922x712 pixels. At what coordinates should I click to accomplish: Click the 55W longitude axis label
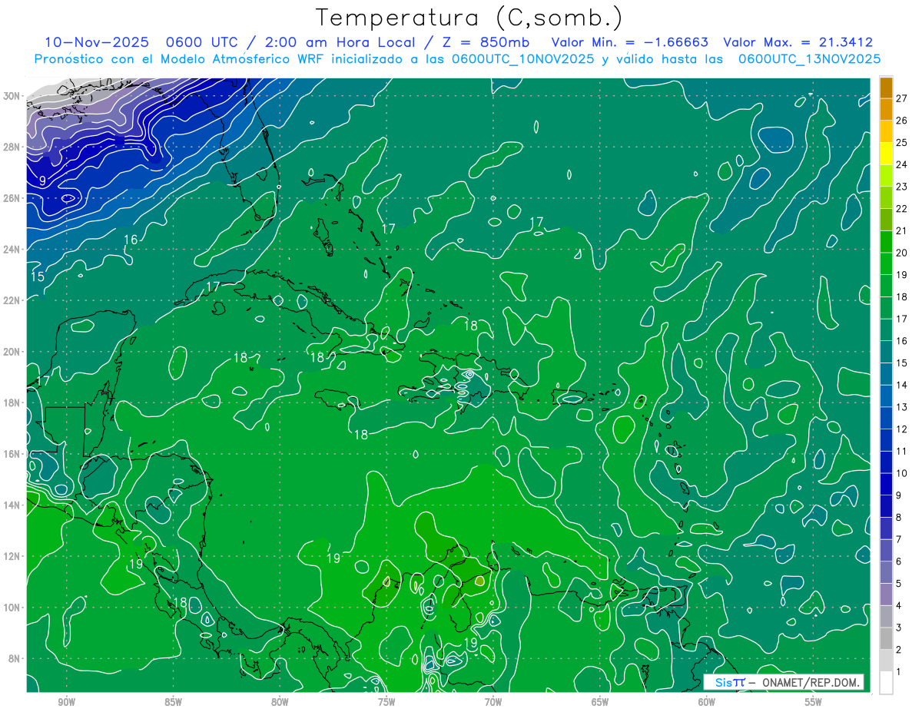pyautogui.click(x=814, y=702)
